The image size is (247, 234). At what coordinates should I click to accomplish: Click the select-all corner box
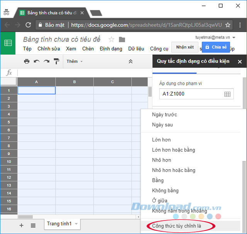click(x=8, y=82)
